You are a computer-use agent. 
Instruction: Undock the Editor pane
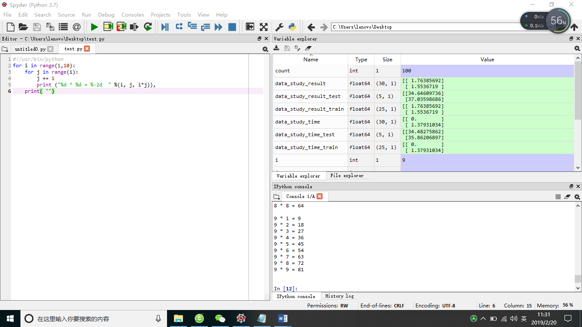coord(259,38)
